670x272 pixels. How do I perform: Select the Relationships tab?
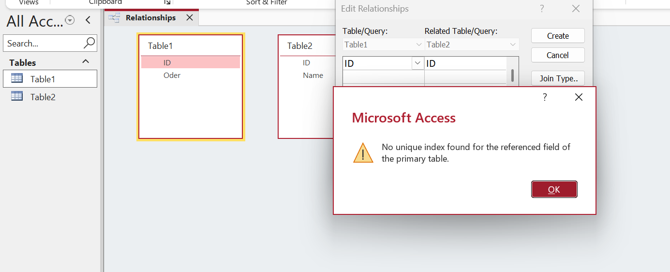point(150,18)
